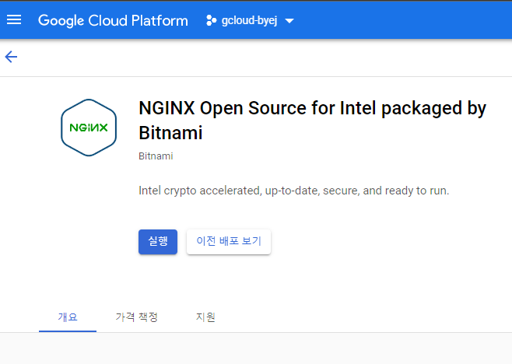Switch to the 개요 tab
The height and width of the screenshot is (364, 512).
pos(68,317)
